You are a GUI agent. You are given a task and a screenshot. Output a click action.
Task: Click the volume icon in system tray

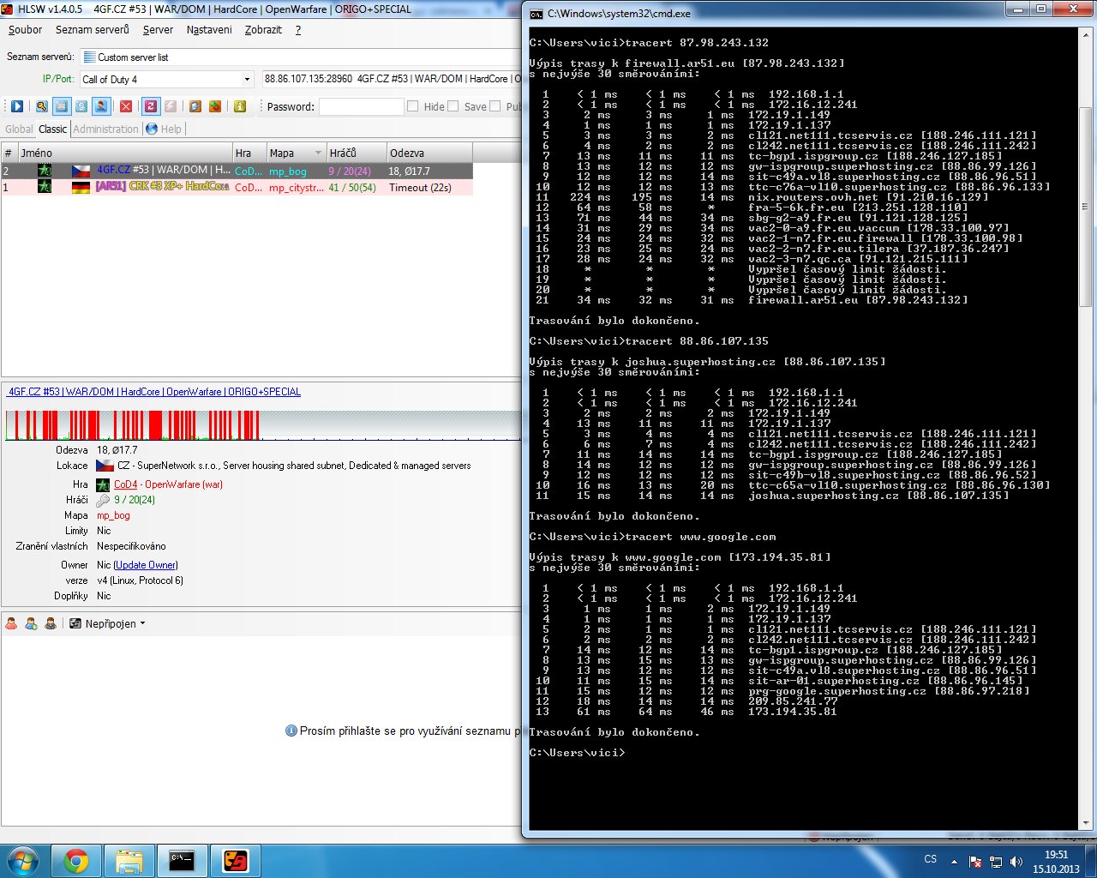(1016, 862)
